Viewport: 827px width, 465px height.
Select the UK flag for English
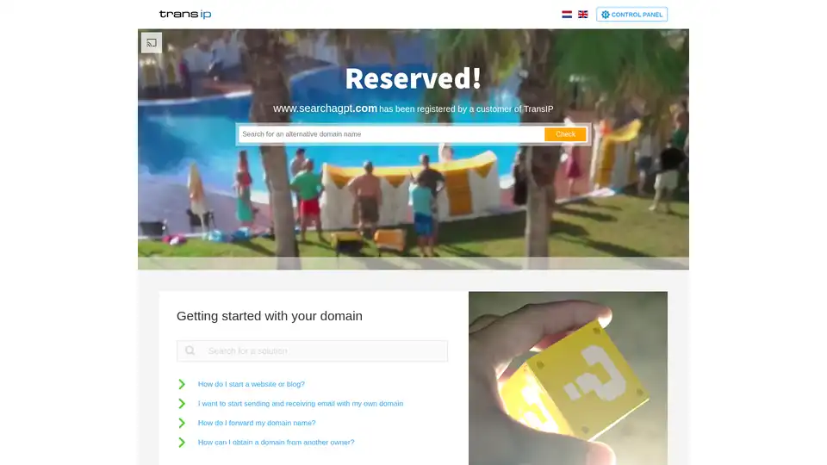click(x=582, y=15)
